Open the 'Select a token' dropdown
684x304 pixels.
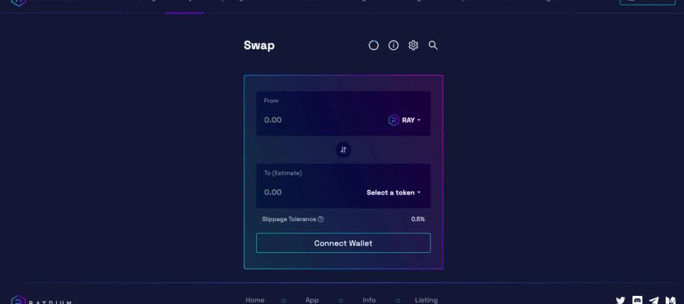tap(393, 192)
